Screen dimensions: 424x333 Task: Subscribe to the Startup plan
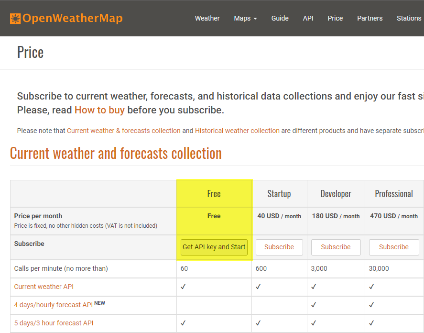coord(279,247)
